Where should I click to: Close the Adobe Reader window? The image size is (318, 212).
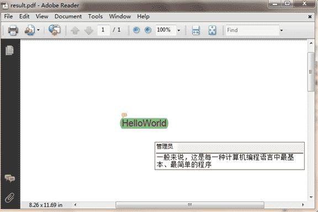[x=304, y=3]
